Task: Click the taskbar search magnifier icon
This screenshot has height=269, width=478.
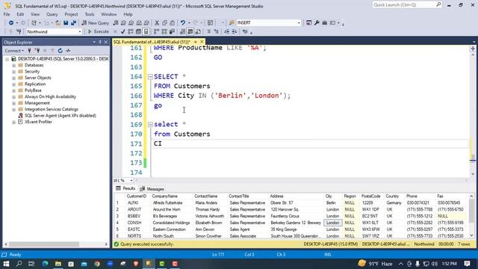Action: coord(19,264)
